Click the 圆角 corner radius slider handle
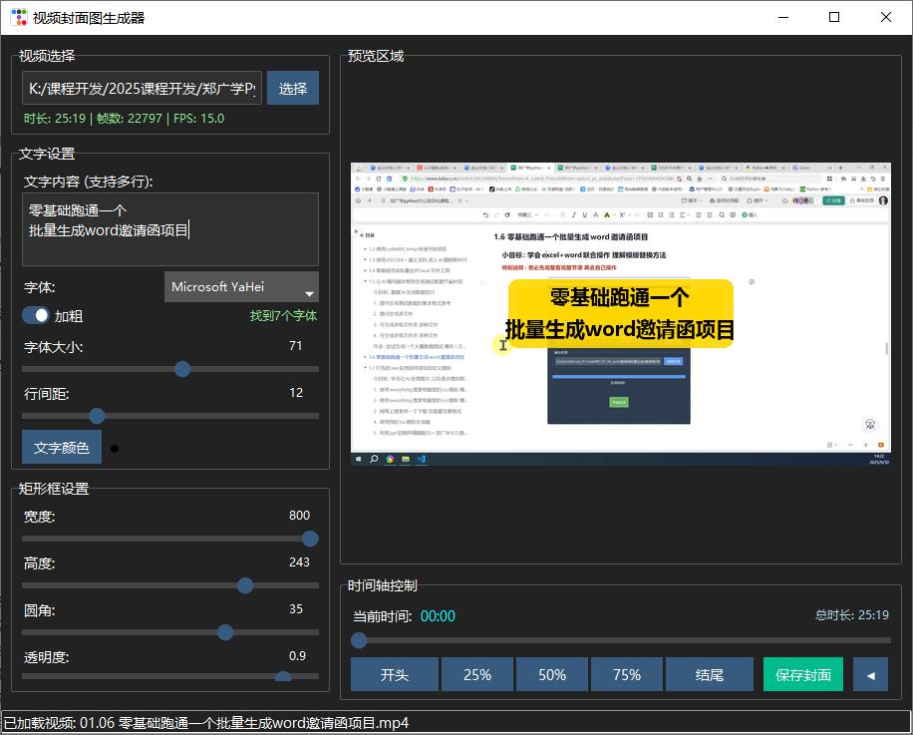This screenshot has width=913, height=735. pos(225,632)
